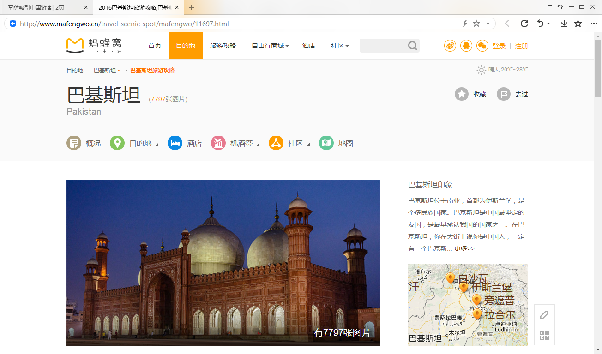Log in with WeChat icon
This screenshot has width=602, height=354.
482,46
